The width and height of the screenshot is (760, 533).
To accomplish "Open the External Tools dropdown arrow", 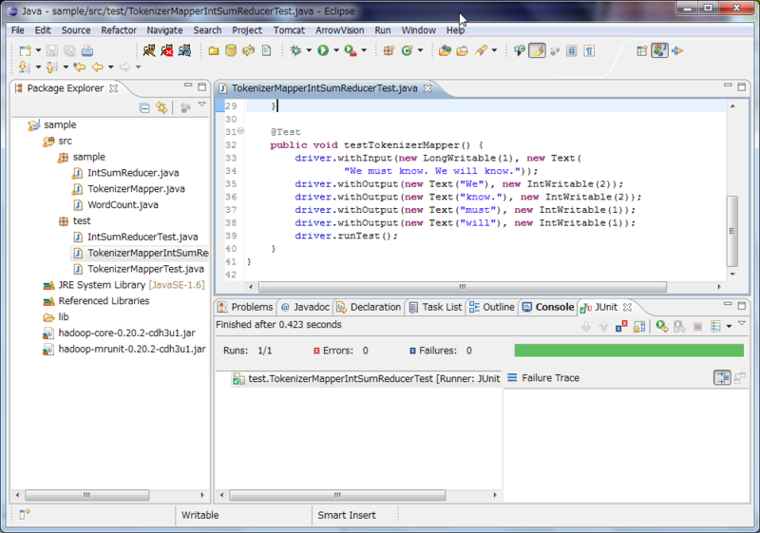I will click(364, 50).
